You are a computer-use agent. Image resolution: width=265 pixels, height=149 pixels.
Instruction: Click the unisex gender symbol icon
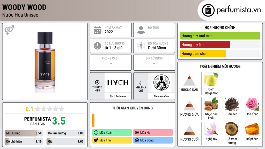click(9, 30)
